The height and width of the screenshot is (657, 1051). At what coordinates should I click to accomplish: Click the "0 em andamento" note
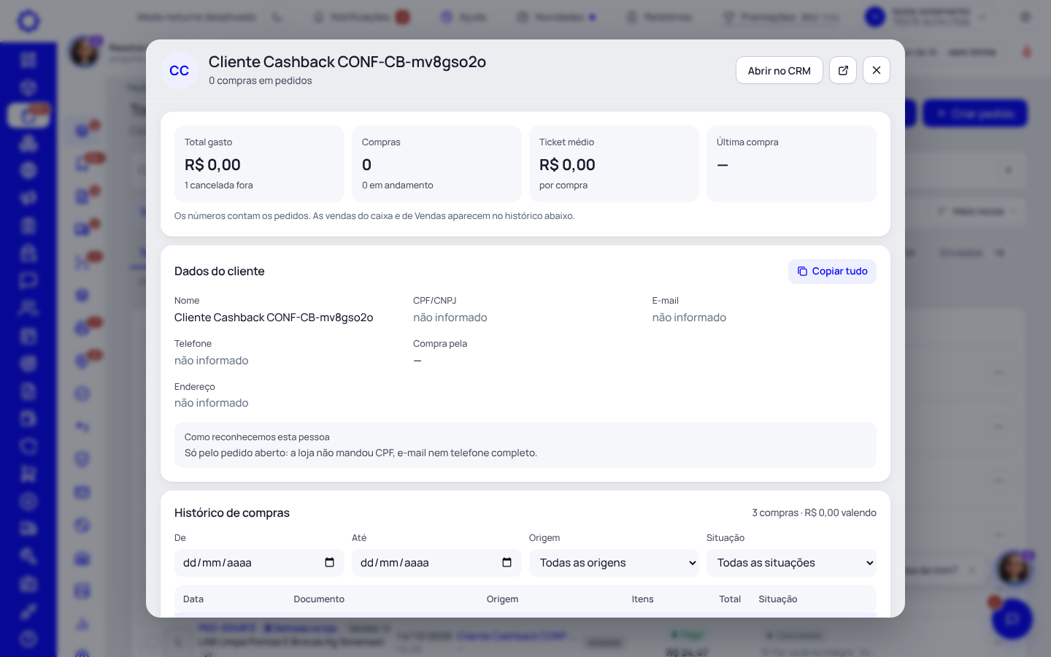[398, 185]
